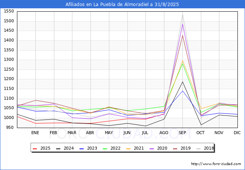This screenshot has width=245, height=170.
Task: Click the 1250 y-axis value
Action: click(x=9, y=70)
